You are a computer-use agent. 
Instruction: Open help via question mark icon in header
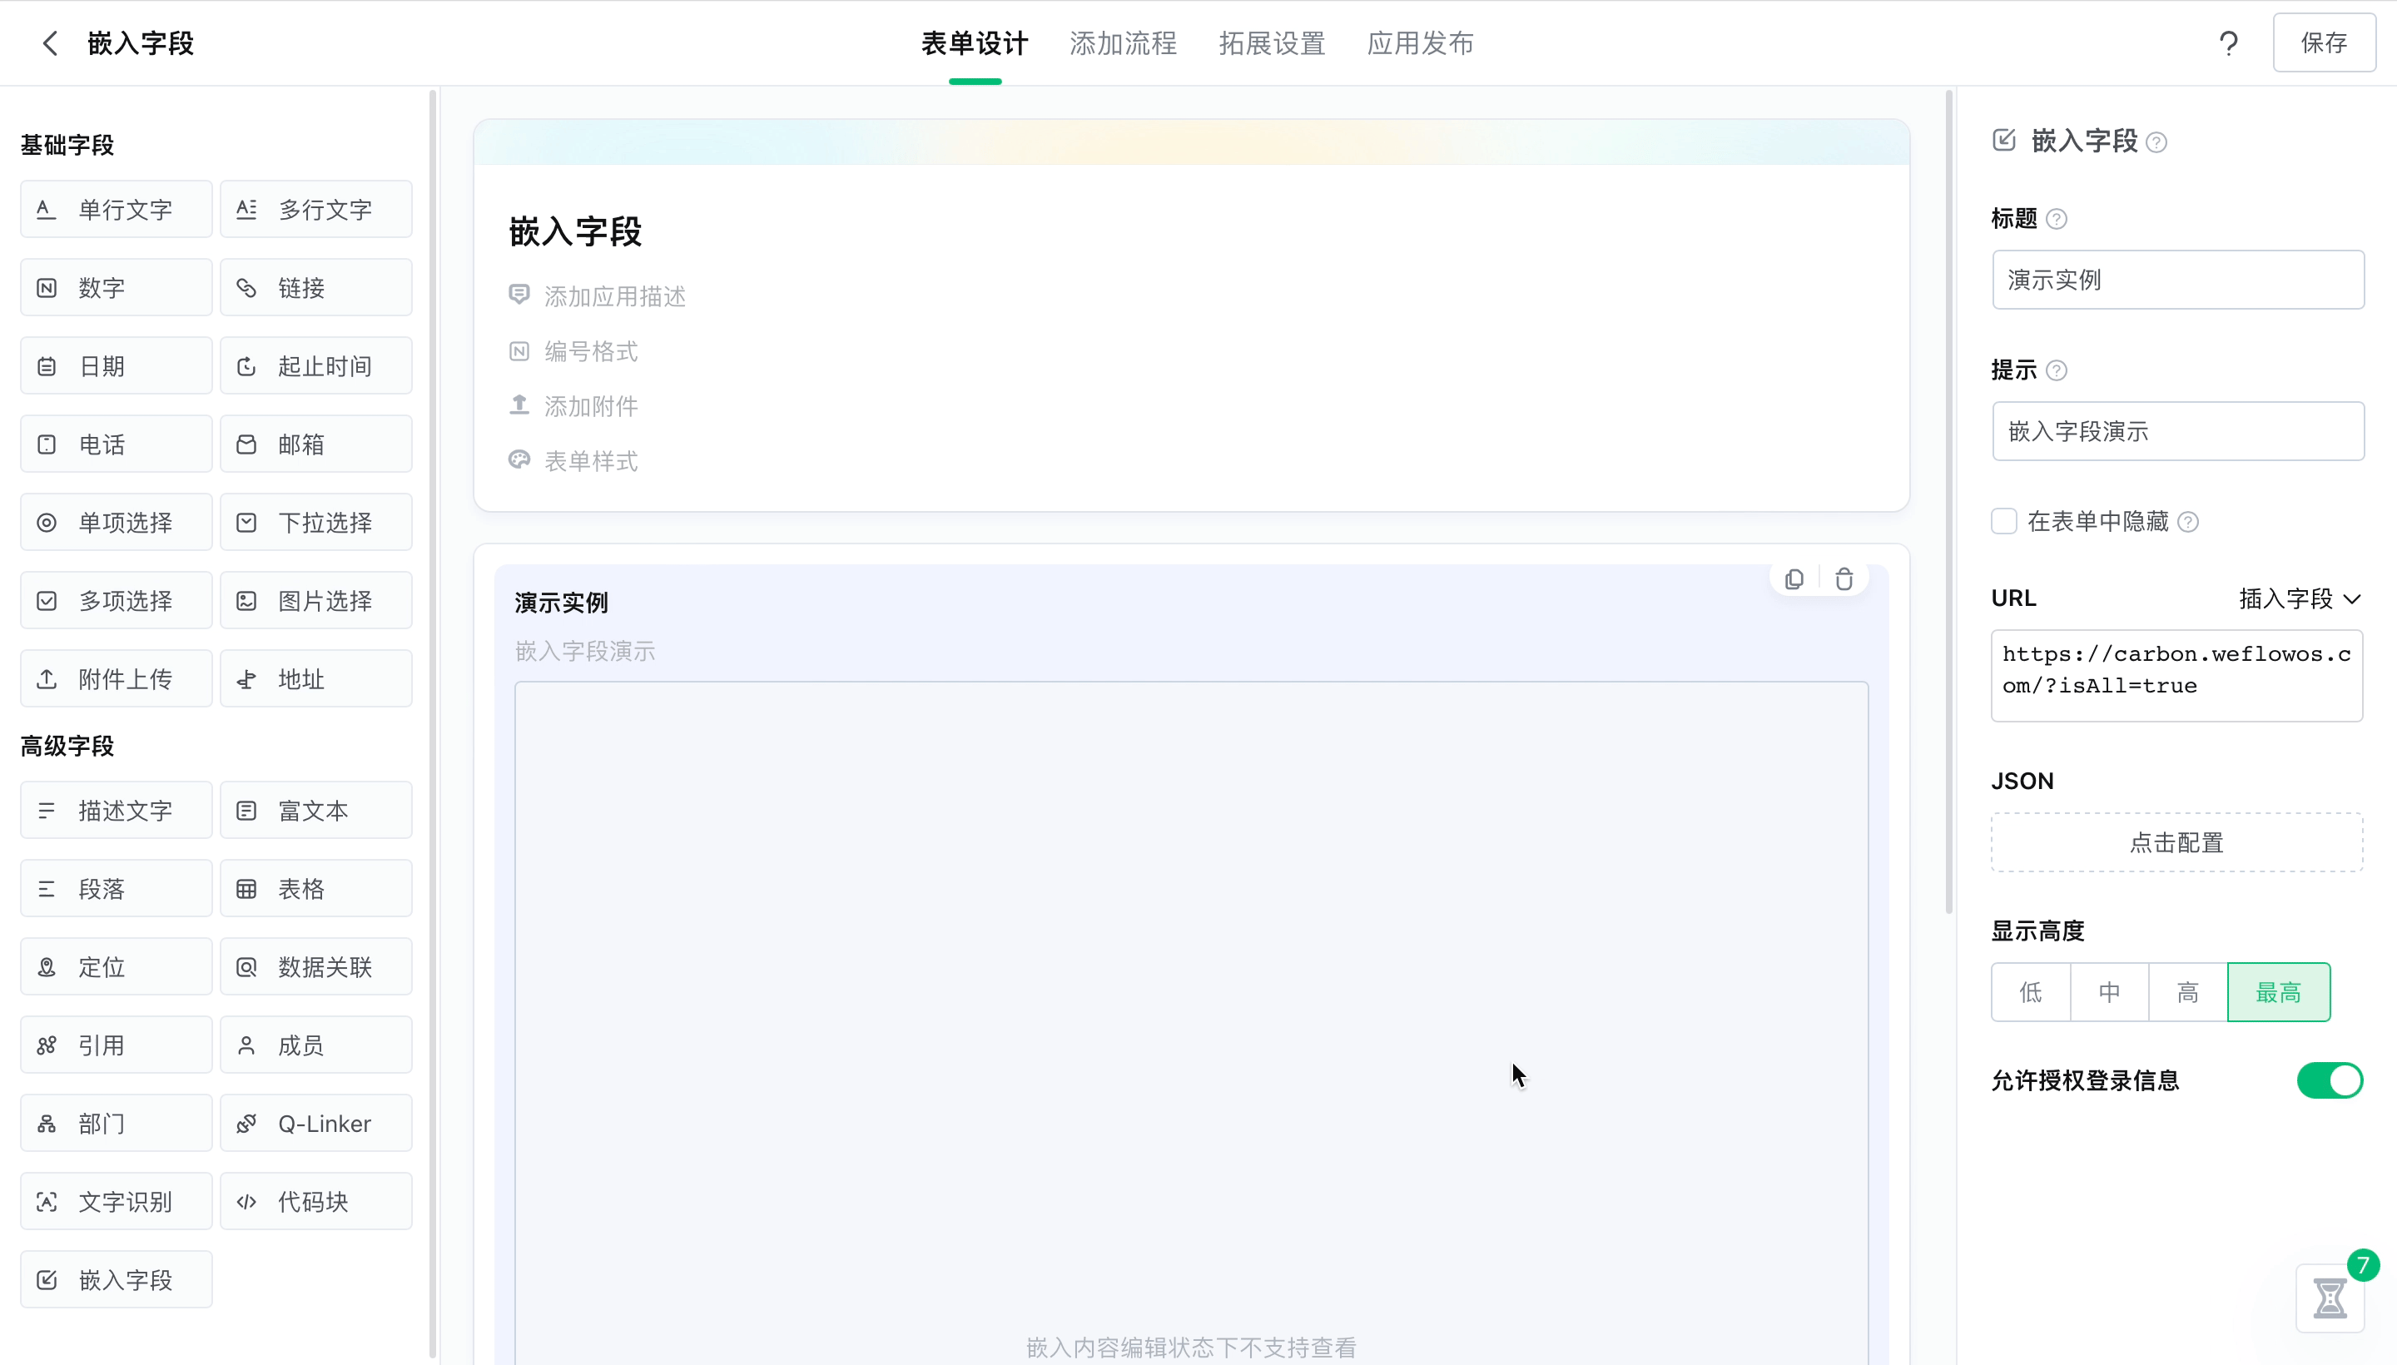(2228, 43)
